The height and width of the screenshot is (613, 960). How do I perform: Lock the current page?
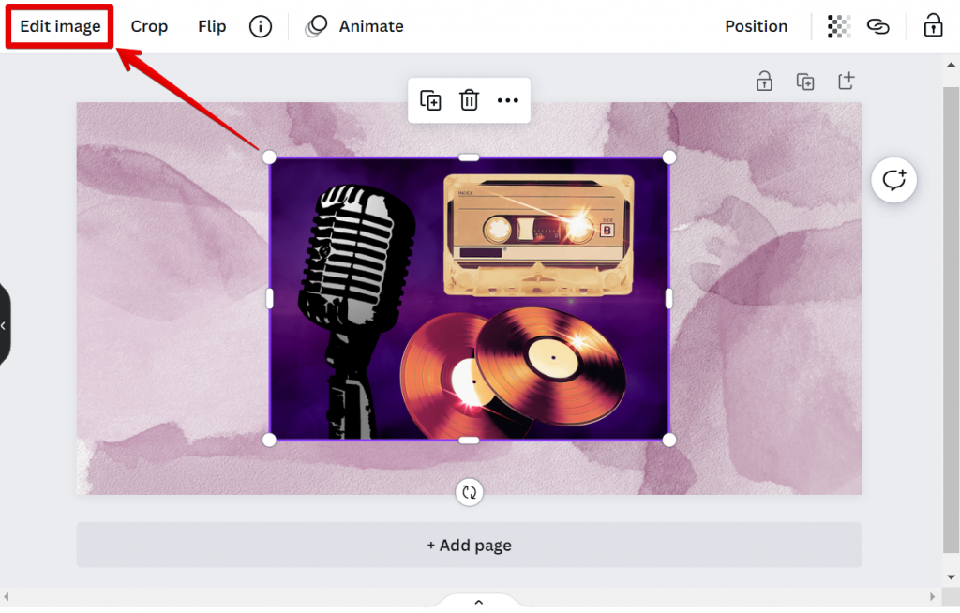[764, 81]
